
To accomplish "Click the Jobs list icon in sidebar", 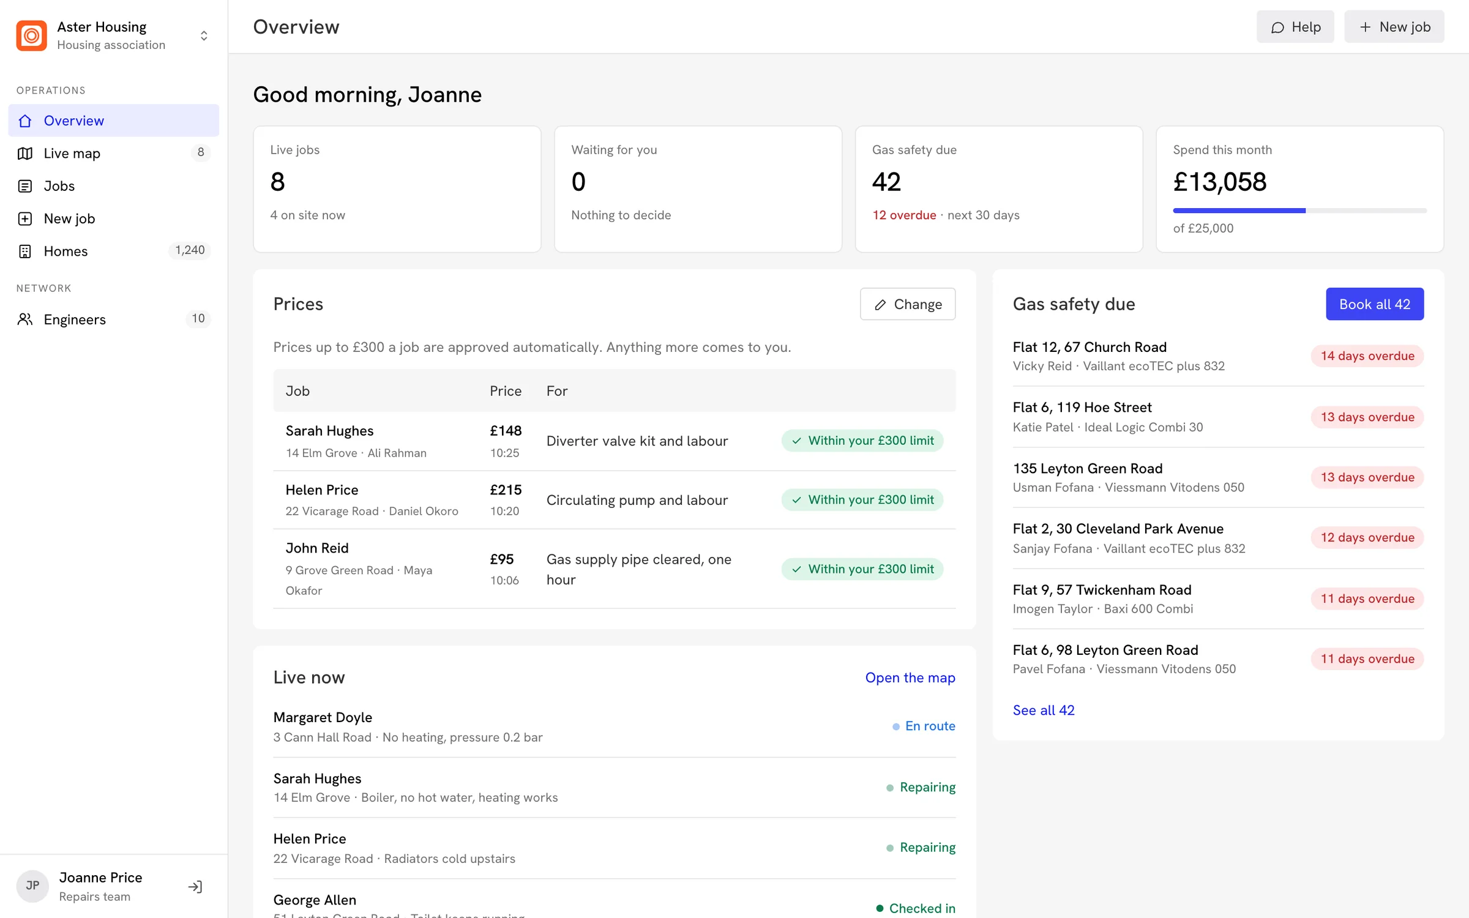I will pyautogui.click(x=25, y=186).
